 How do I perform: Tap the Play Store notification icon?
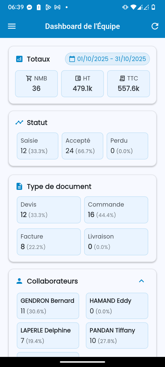[x=48, y=7]
